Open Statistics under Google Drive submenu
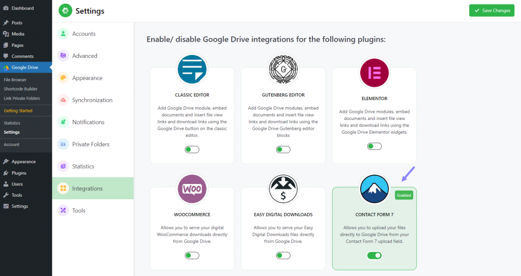Viewport: 521px width, 276px height. (12, 123)
